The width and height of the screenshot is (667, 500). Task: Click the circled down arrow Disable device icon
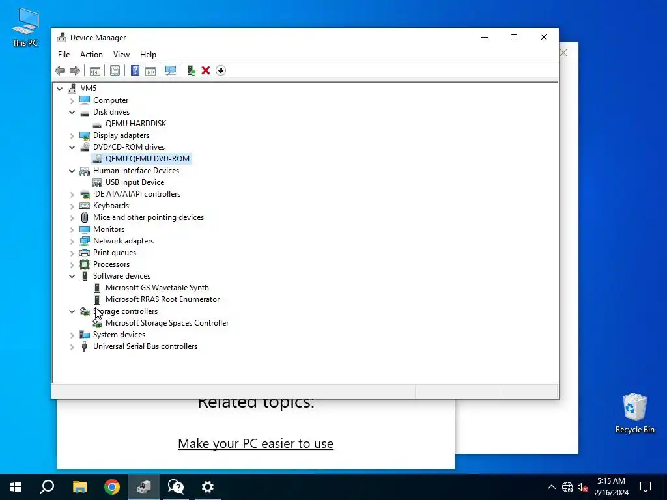[221, 70]
